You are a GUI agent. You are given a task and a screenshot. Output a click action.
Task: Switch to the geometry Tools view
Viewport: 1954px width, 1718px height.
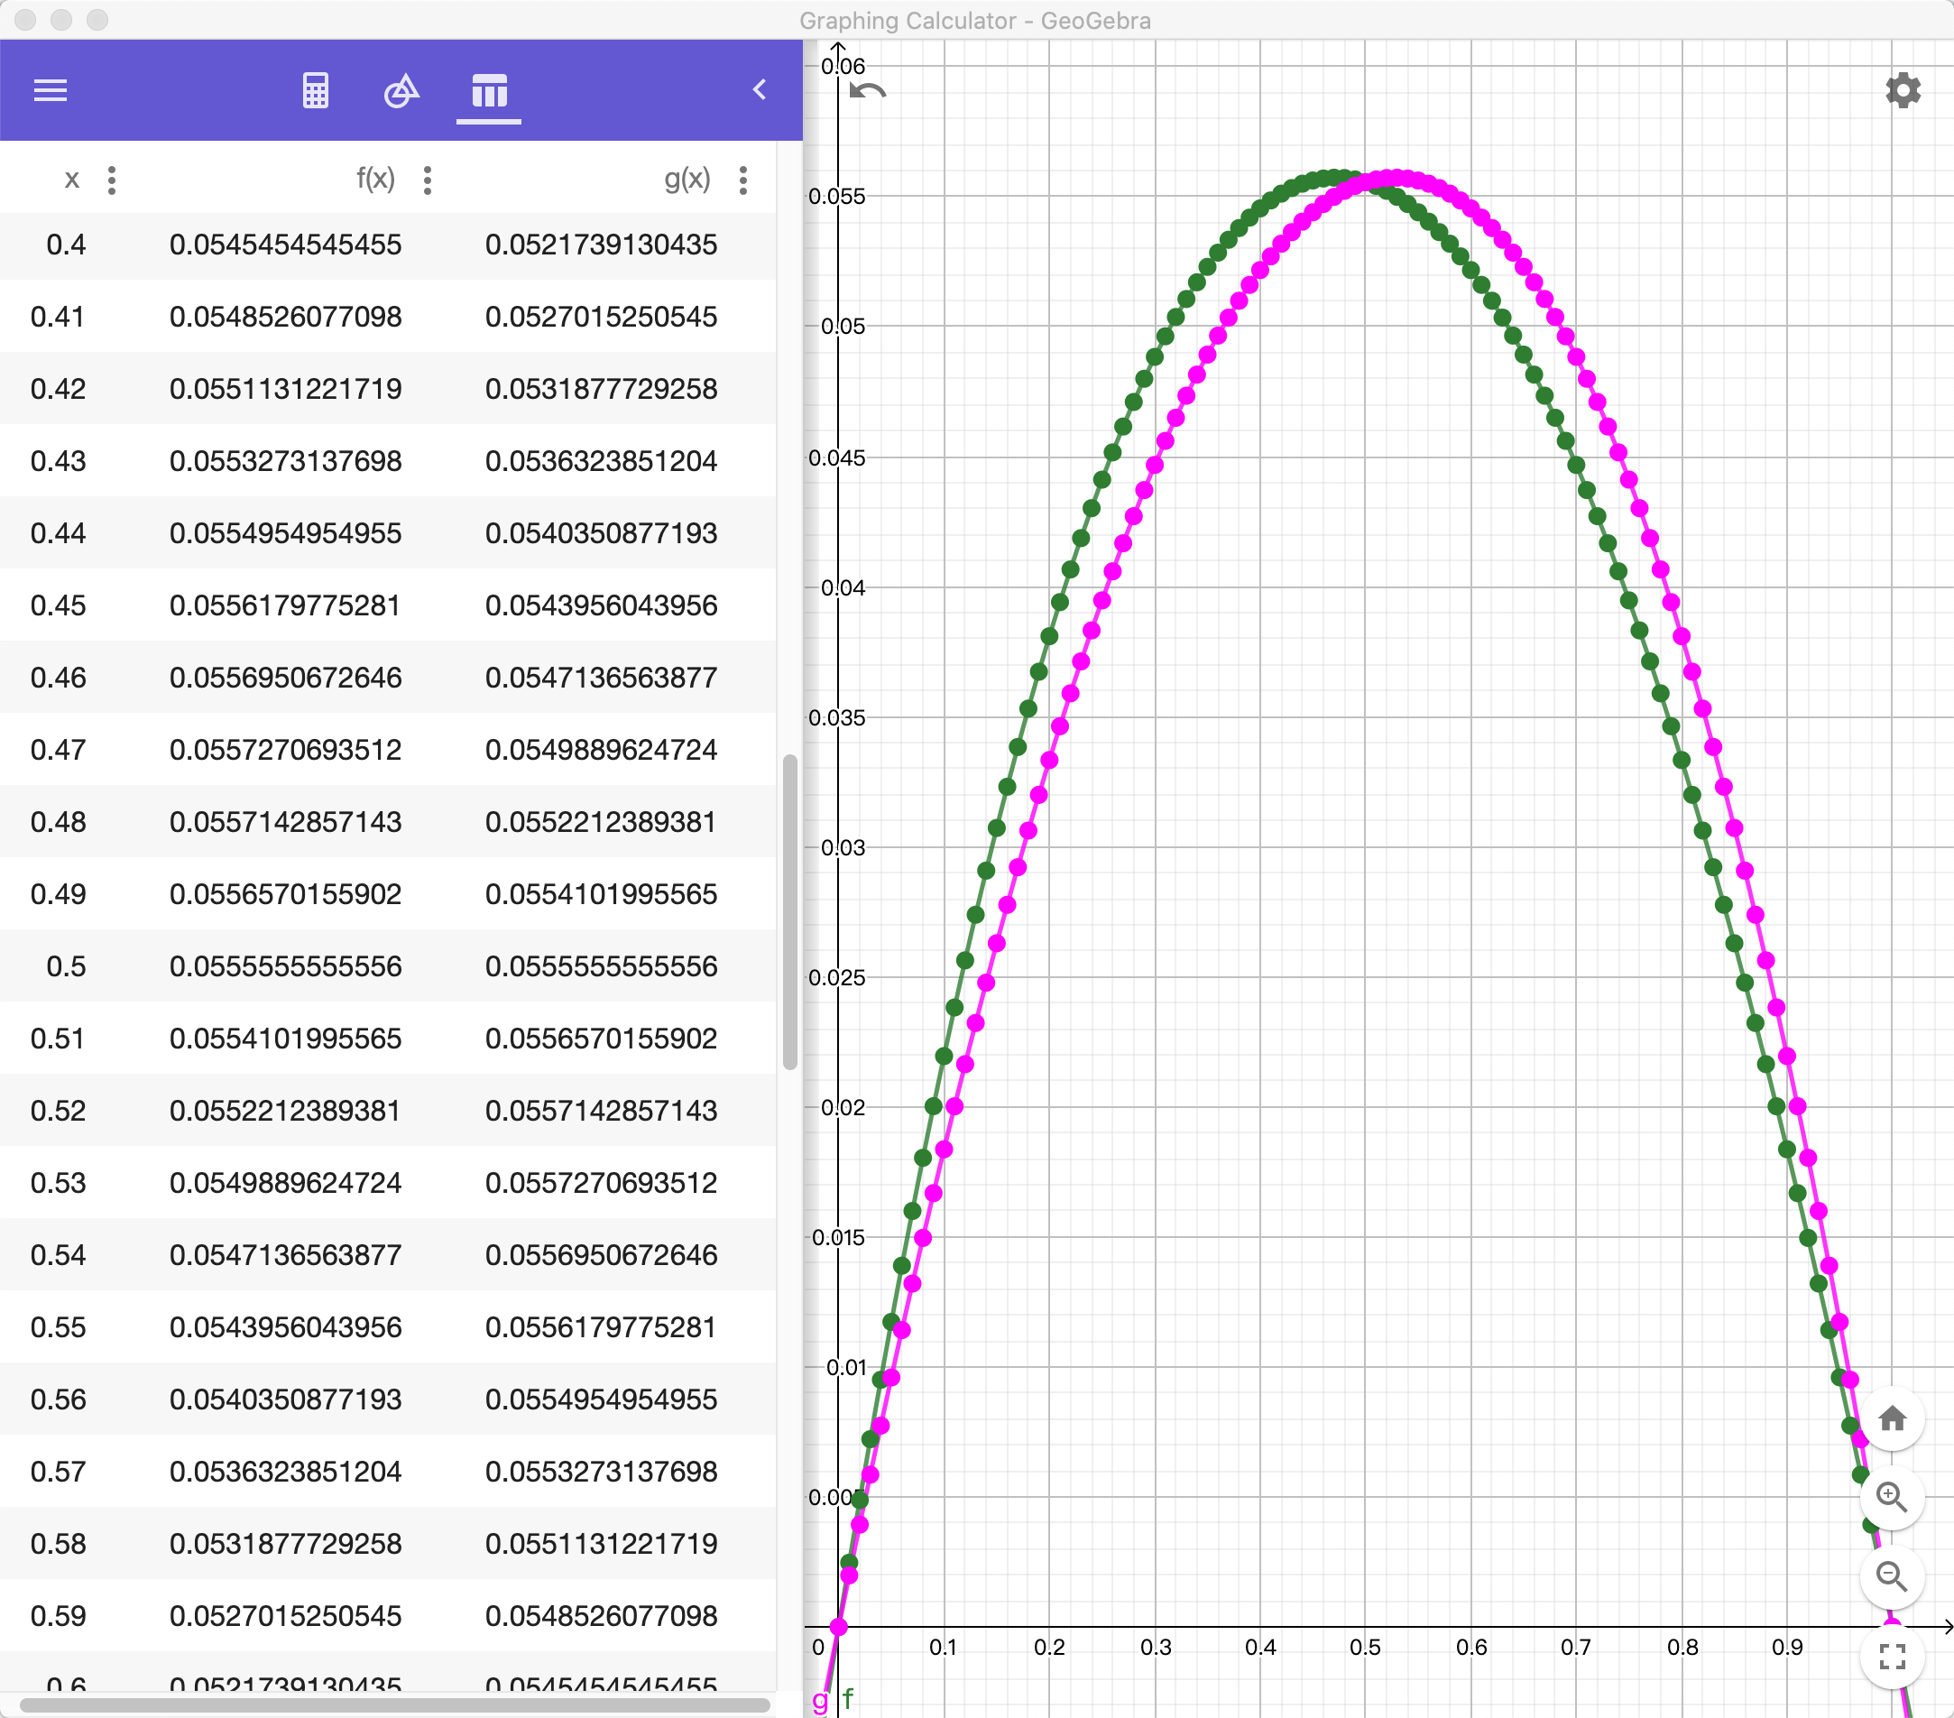[x=401, y=91]
